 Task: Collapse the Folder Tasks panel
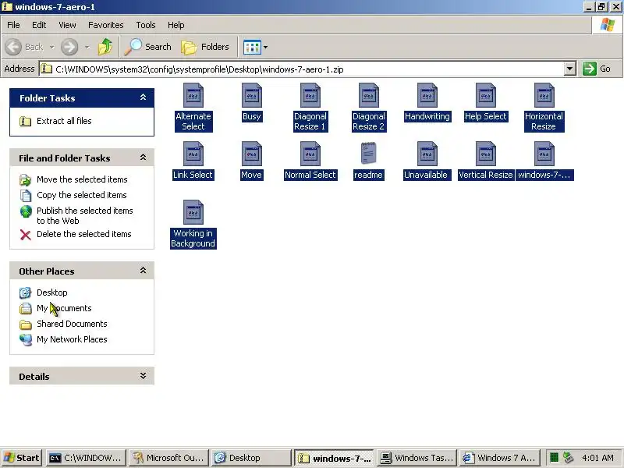144,97
